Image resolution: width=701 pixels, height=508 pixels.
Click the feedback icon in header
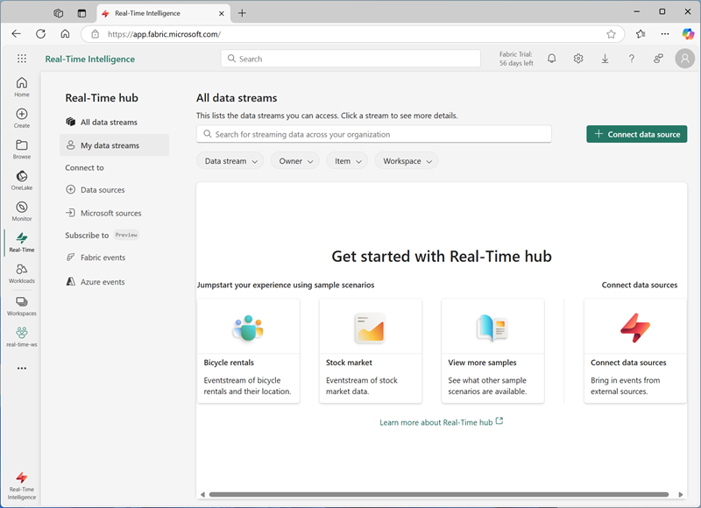tap(658, 59)
